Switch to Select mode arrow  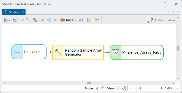point(97,88)
